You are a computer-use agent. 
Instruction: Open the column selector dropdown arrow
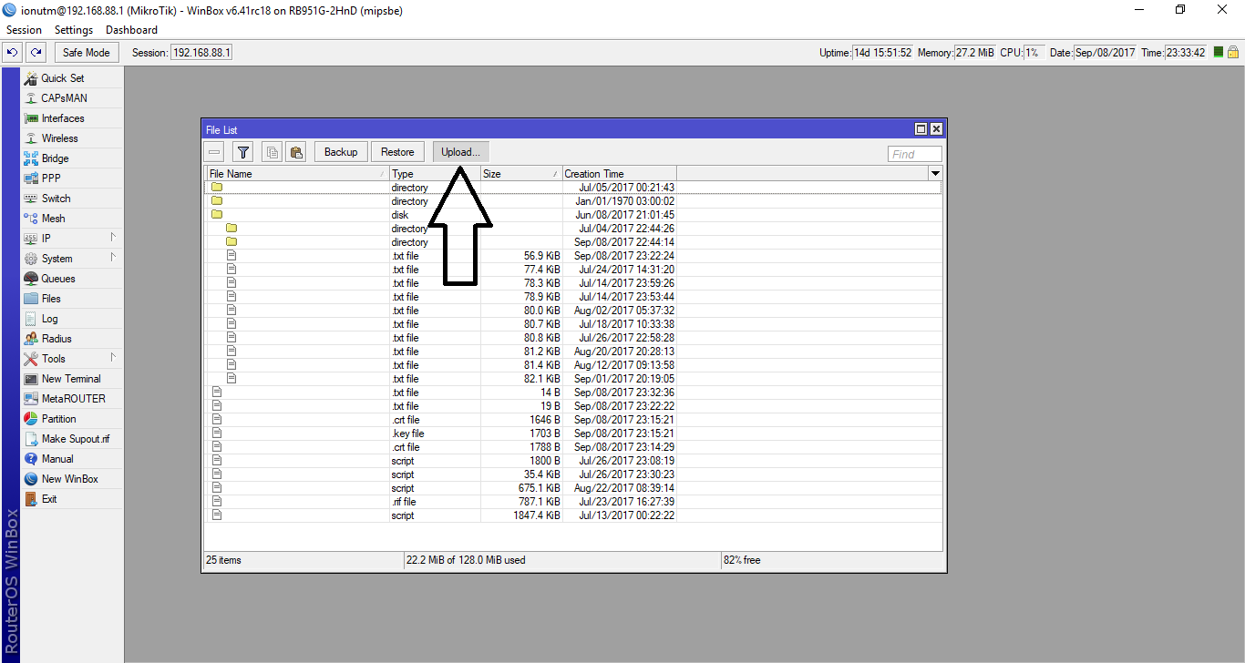(x=935, y=173)
